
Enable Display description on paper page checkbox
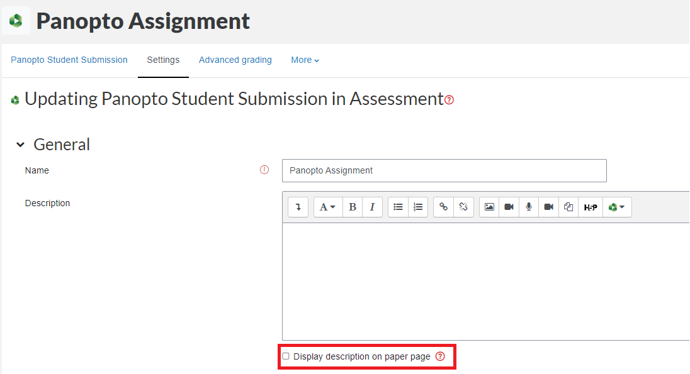286,356
